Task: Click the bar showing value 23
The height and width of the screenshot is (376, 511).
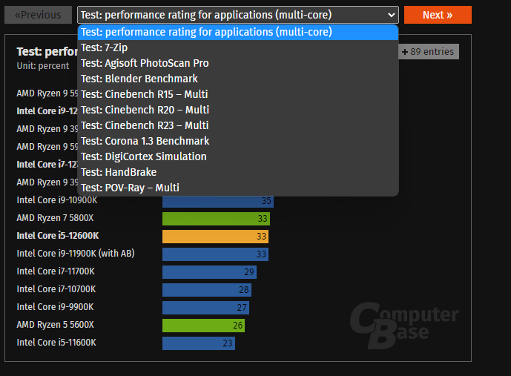Action: (x=199, y=343)
